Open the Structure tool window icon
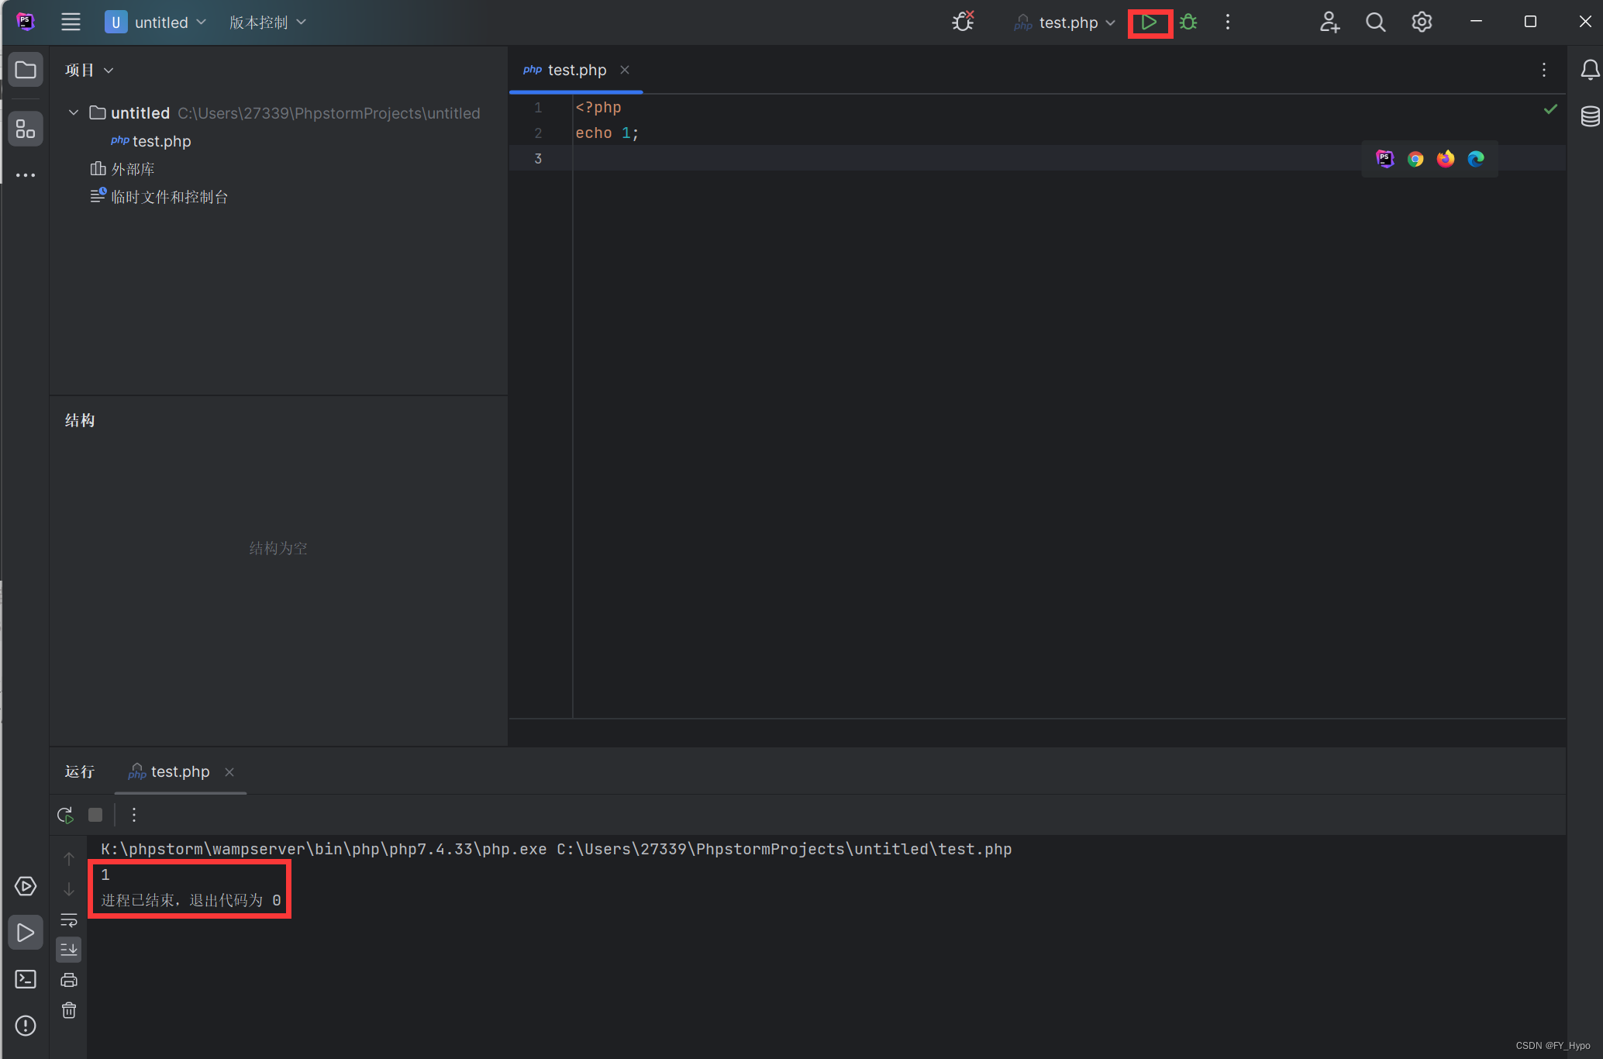Viewport: 1603px width, 1059px height. 26,129
